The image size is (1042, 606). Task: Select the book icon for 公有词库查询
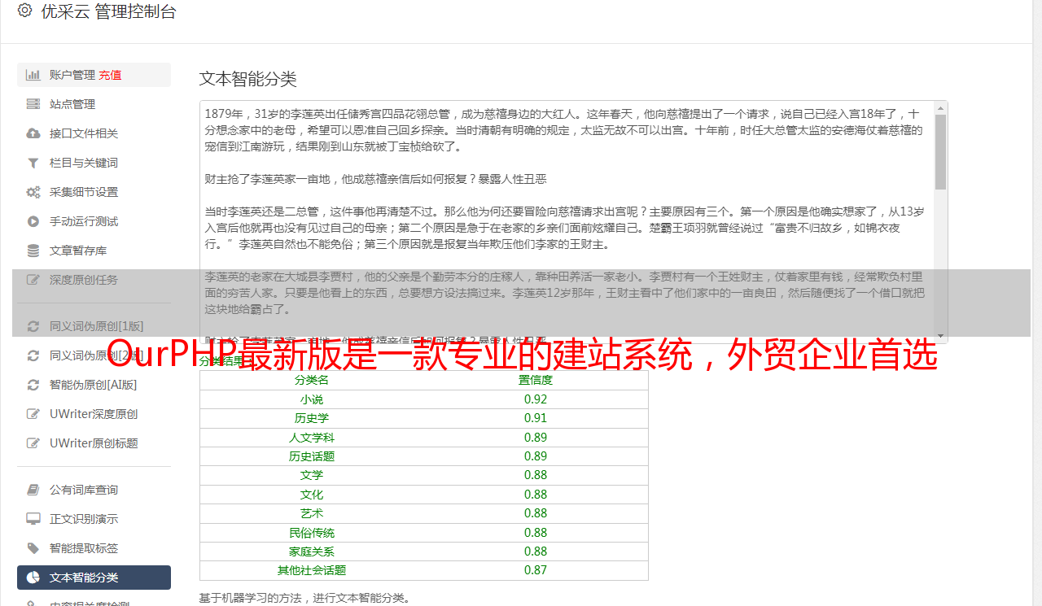pos(33,490)
